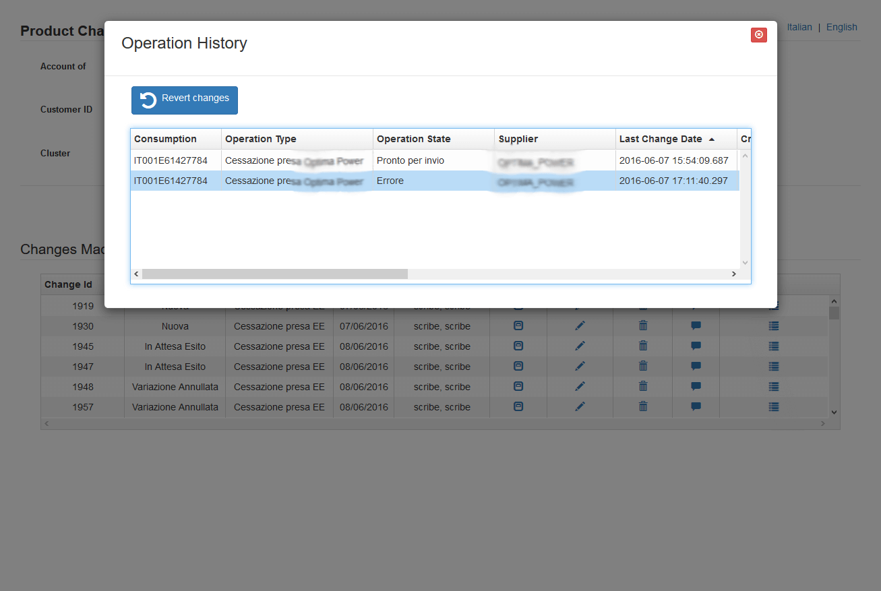Open the list icon for row 1957
The width and height of the screenshot is (881, 591).
[774, 407]
